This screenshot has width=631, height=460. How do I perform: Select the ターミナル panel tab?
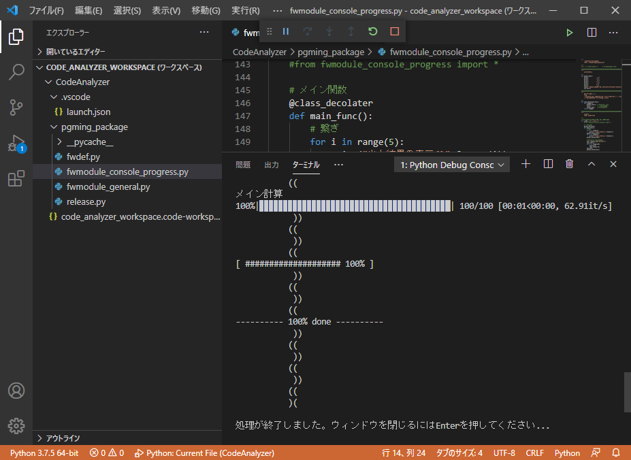[x=306, y=165]
